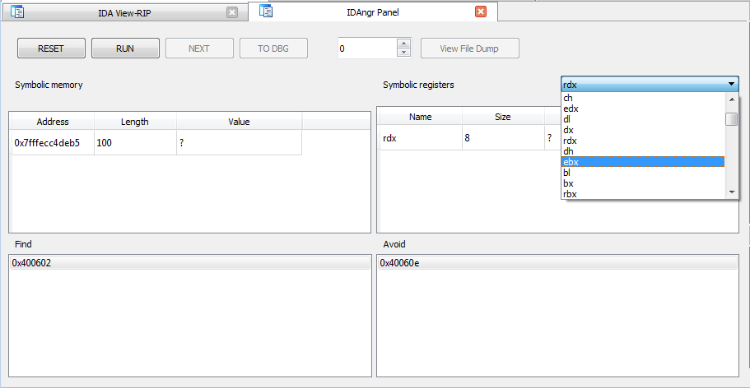Increment the spinbox value with up arrow

pos(403,44)
